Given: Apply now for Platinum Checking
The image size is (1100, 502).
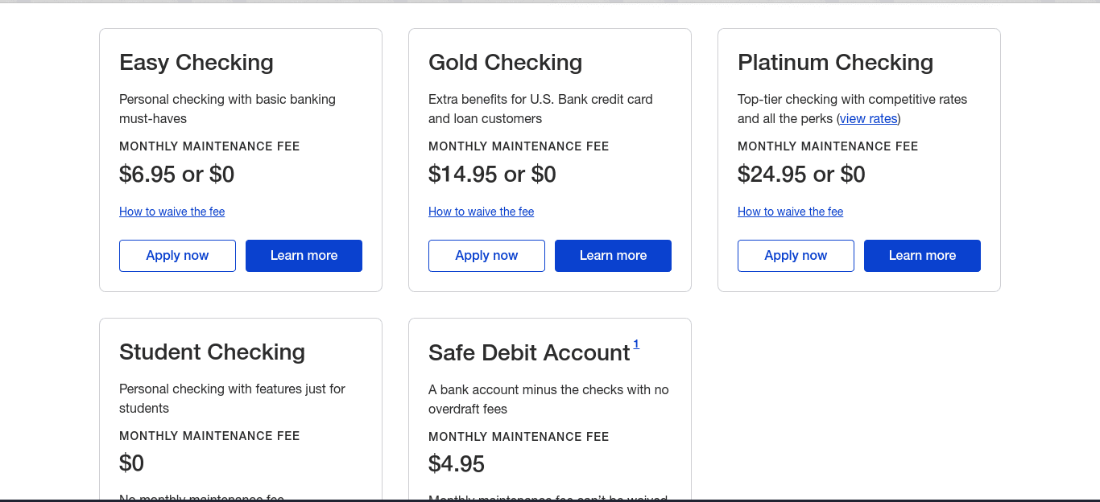Looking at the screenshot, I should tap(796, 255).
